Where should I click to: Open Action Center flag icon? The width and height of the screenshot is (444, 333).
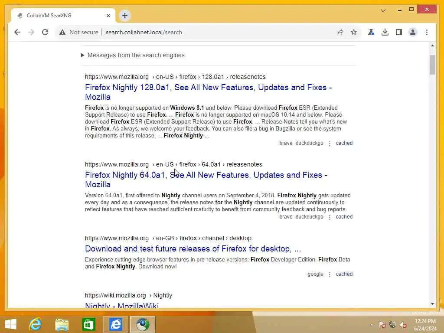(382, 325)
